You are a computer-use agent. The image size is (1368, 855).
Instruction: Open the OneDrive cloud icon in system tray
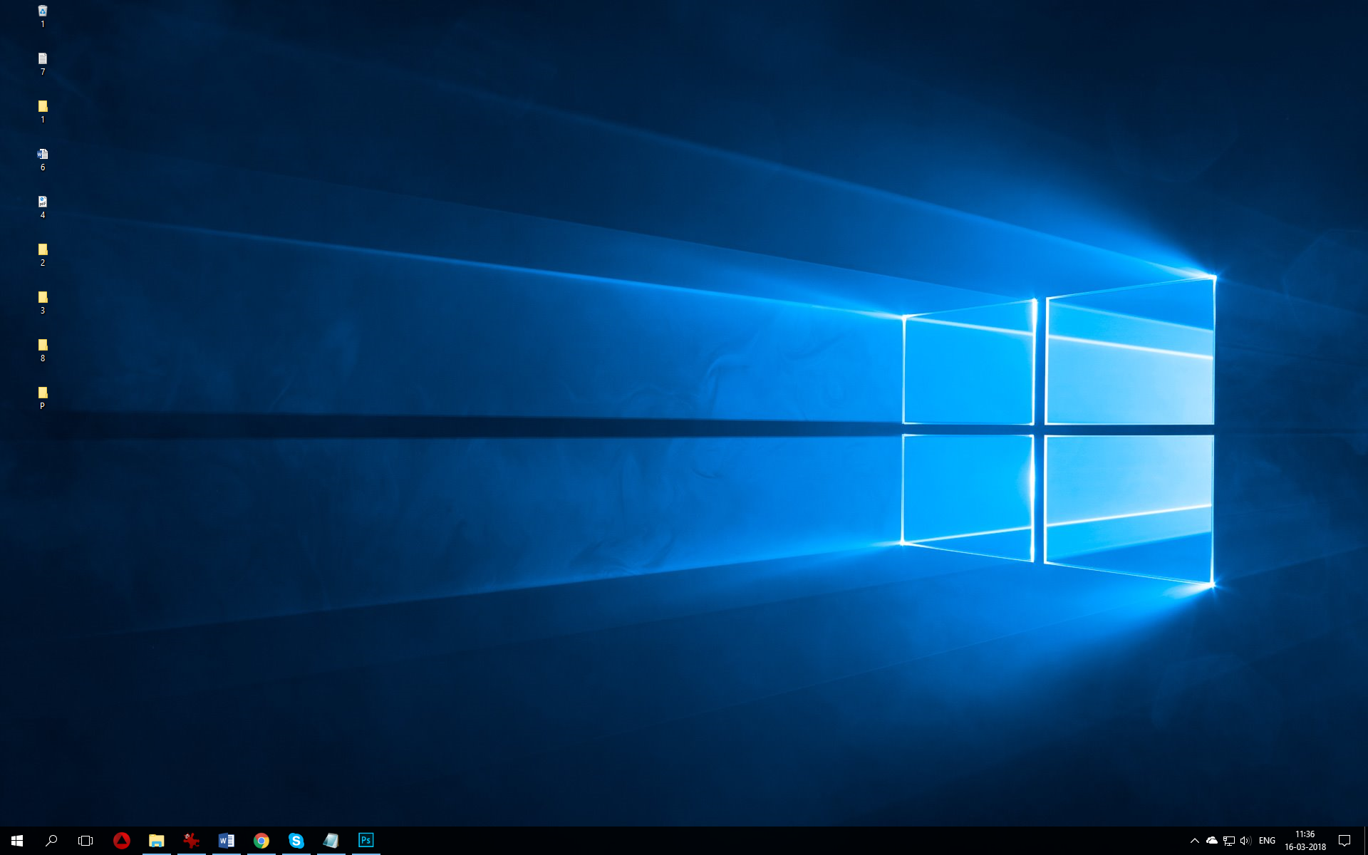pyautogui.click(x=1213, y=841)
